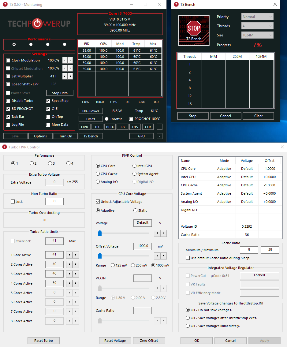Increase 4 Cores Active ratio with right arrow
287x347 pixels.
(x=76, y=283)
